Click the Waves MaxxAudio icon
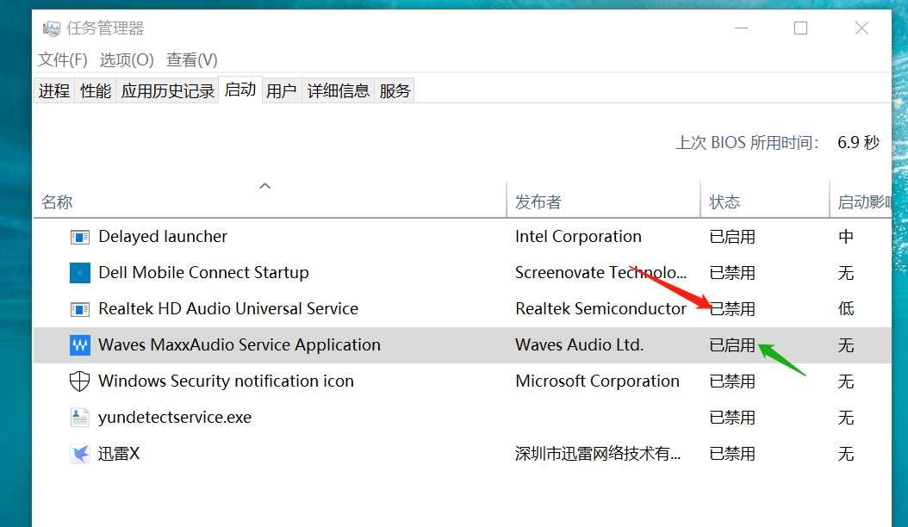908x527 pixels. (79, 345)
